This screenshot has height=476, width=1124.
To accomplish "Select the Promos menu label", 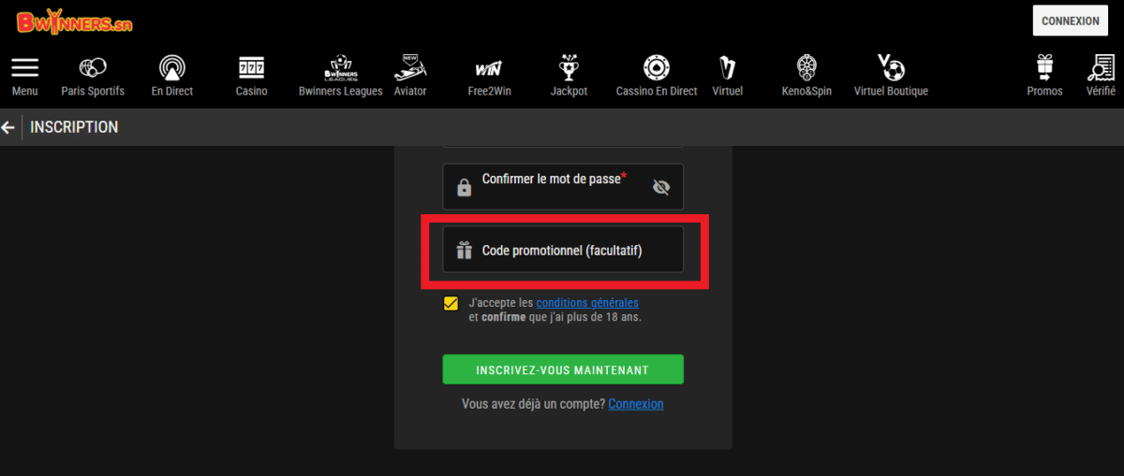I will click(x=1044, y=92).
